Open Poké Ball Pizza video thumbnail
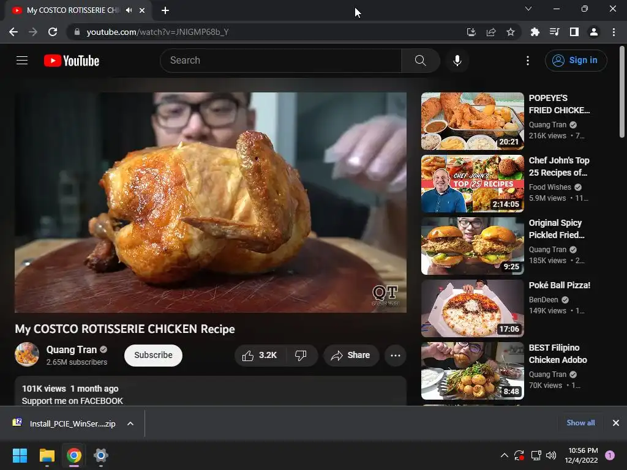 click(472, 308)
